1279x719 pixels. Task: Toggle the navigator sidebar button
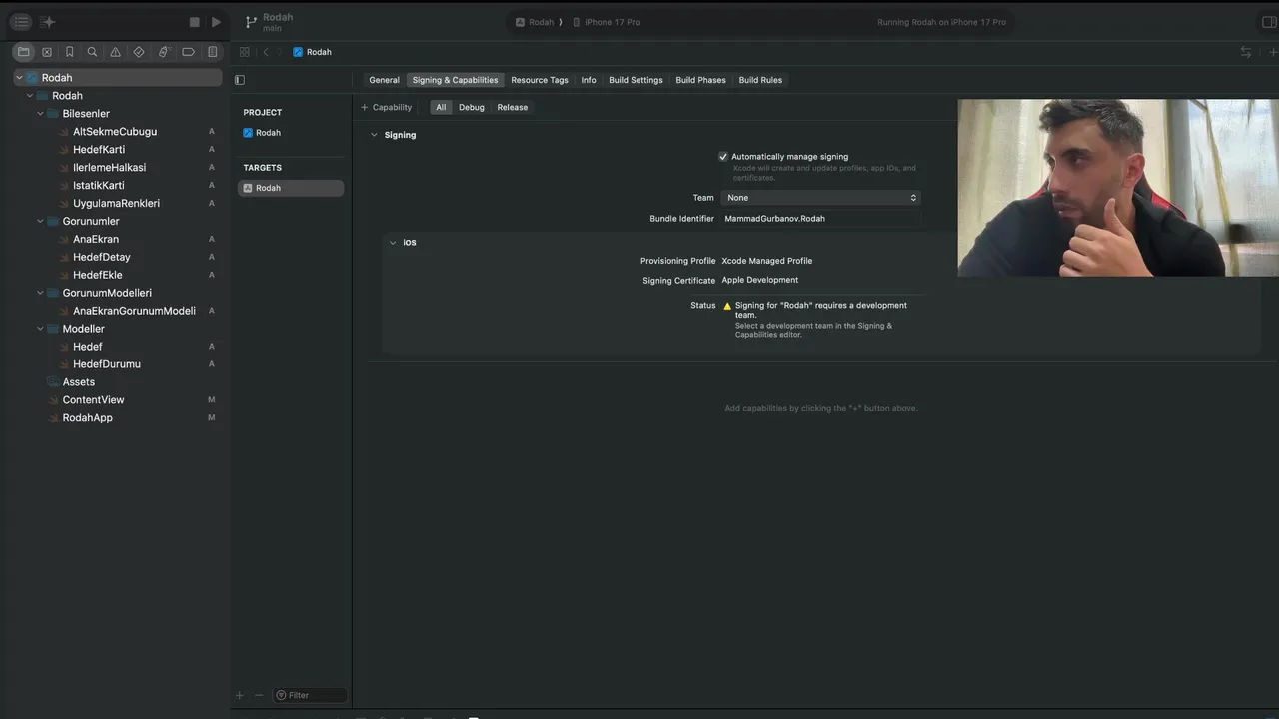tap(21, 22)
